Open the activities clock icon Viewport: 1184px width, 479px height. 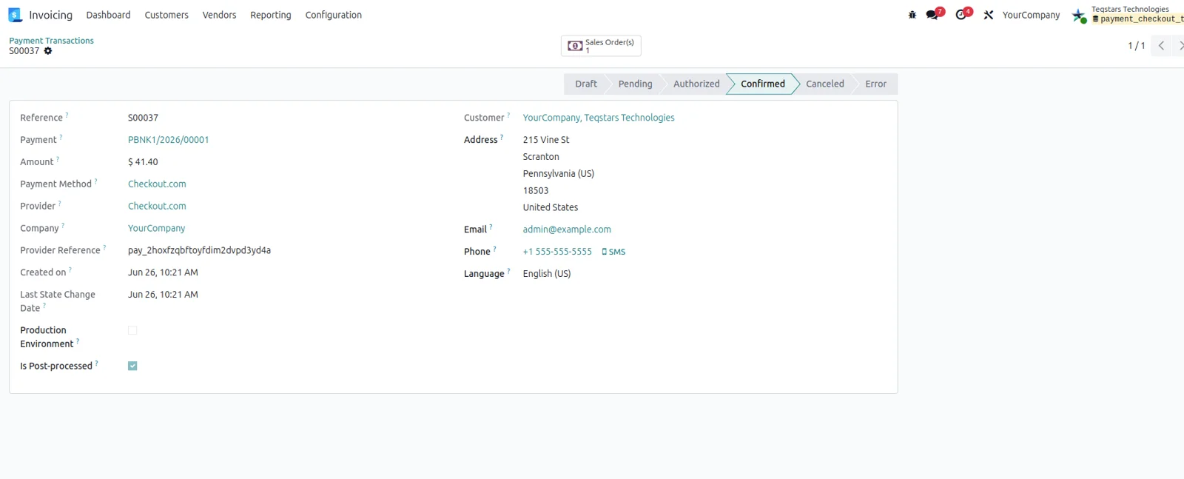(961, 15)
